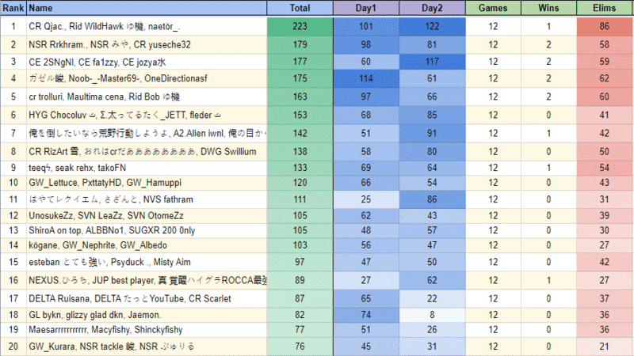This screenshot has width=634, height=356.
Task: Select the Day2 column header
Action: tap(432, 8)
